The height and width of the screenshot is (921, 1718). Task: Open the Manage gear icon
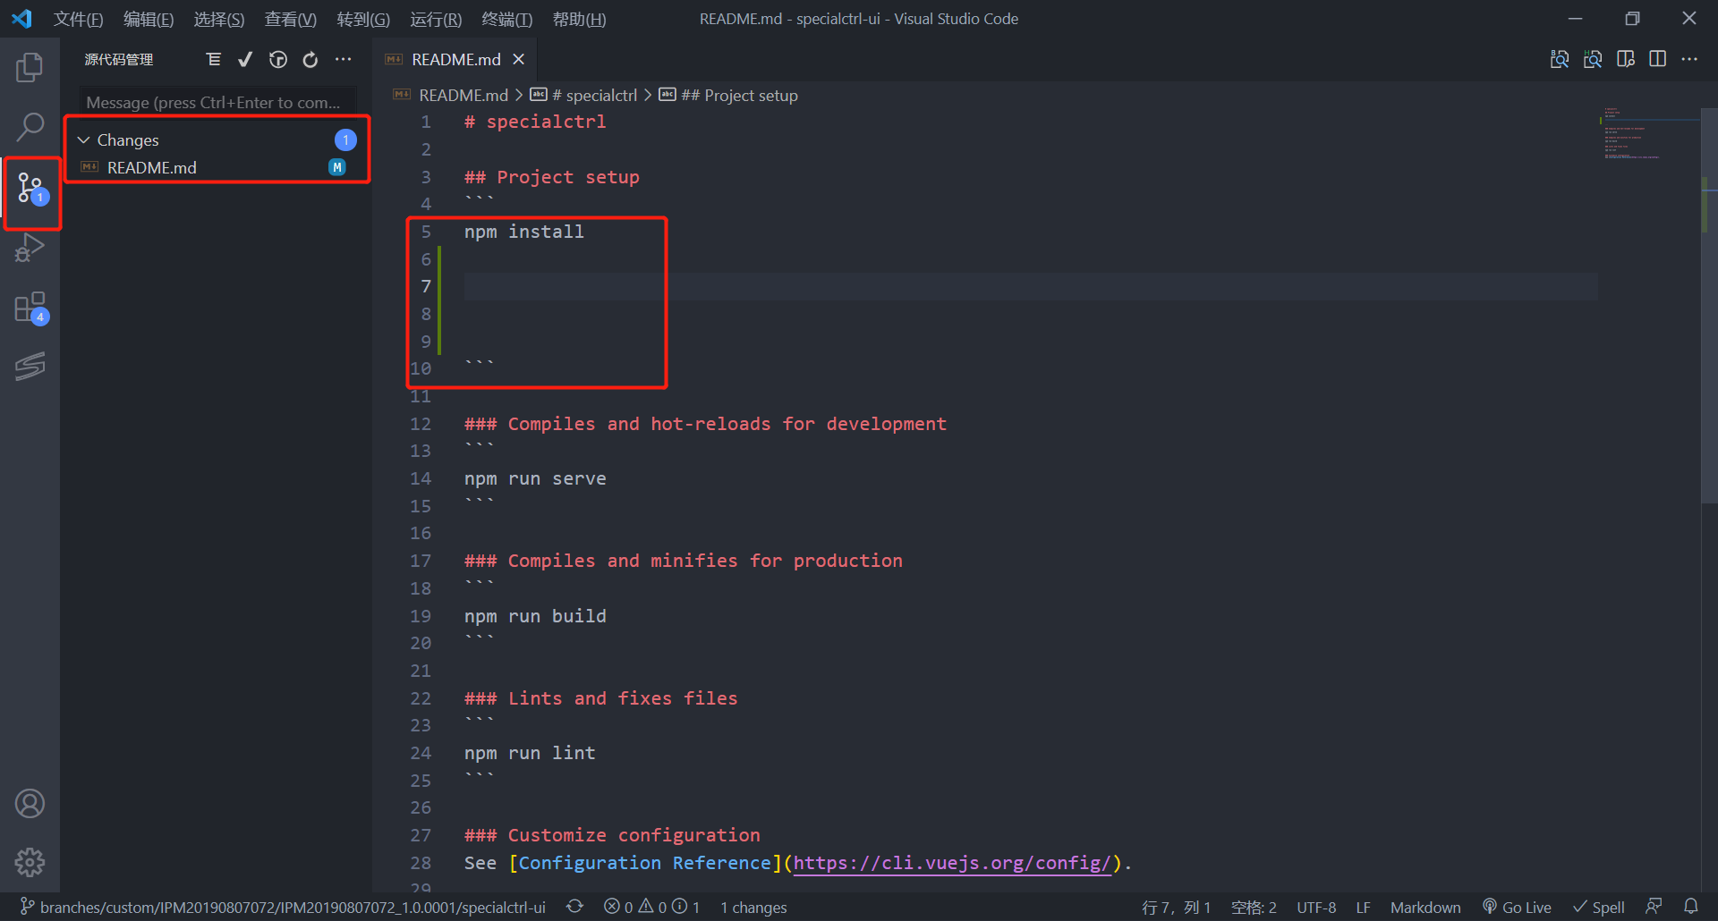pyautogui.click(x=30, y=862)
